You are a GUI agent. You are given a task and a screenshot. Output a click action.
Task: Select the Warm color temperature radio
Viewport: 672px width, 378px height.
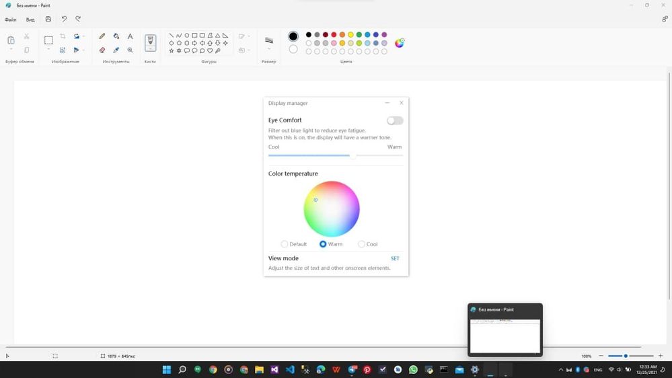[323, 244]
